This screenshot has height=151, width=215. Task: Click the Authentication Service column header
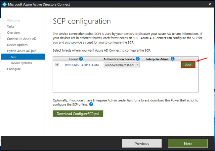tap(119, 59)
